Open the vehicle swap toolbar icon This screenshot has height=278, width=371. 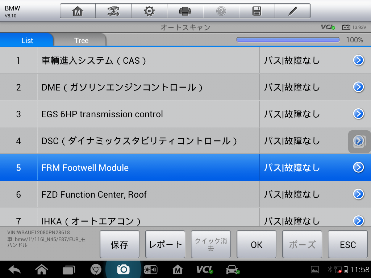pyautogui.click(x=113, y=11)
